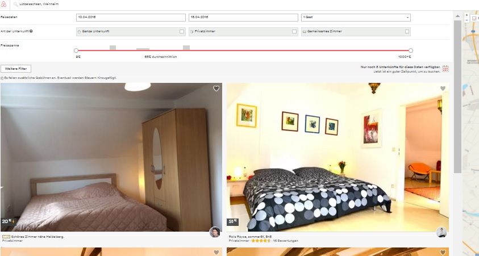The height and width of the screenshot is (256, 479).
Task: Open host avatar of Schönes Zimmer listing
Action: [x=215, y=232]
